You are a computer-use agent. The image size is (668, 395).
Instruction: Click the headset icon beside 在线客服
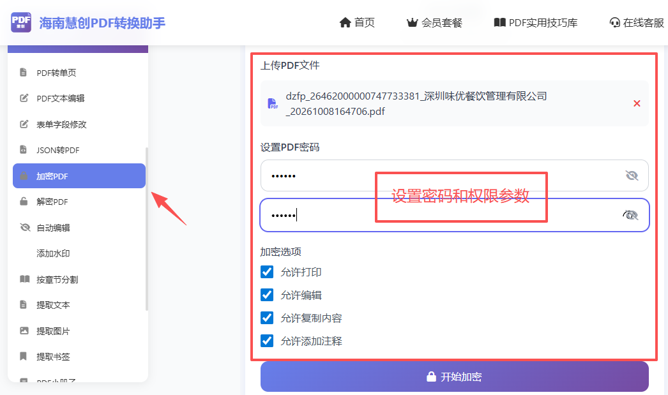[x=614, y=22]
